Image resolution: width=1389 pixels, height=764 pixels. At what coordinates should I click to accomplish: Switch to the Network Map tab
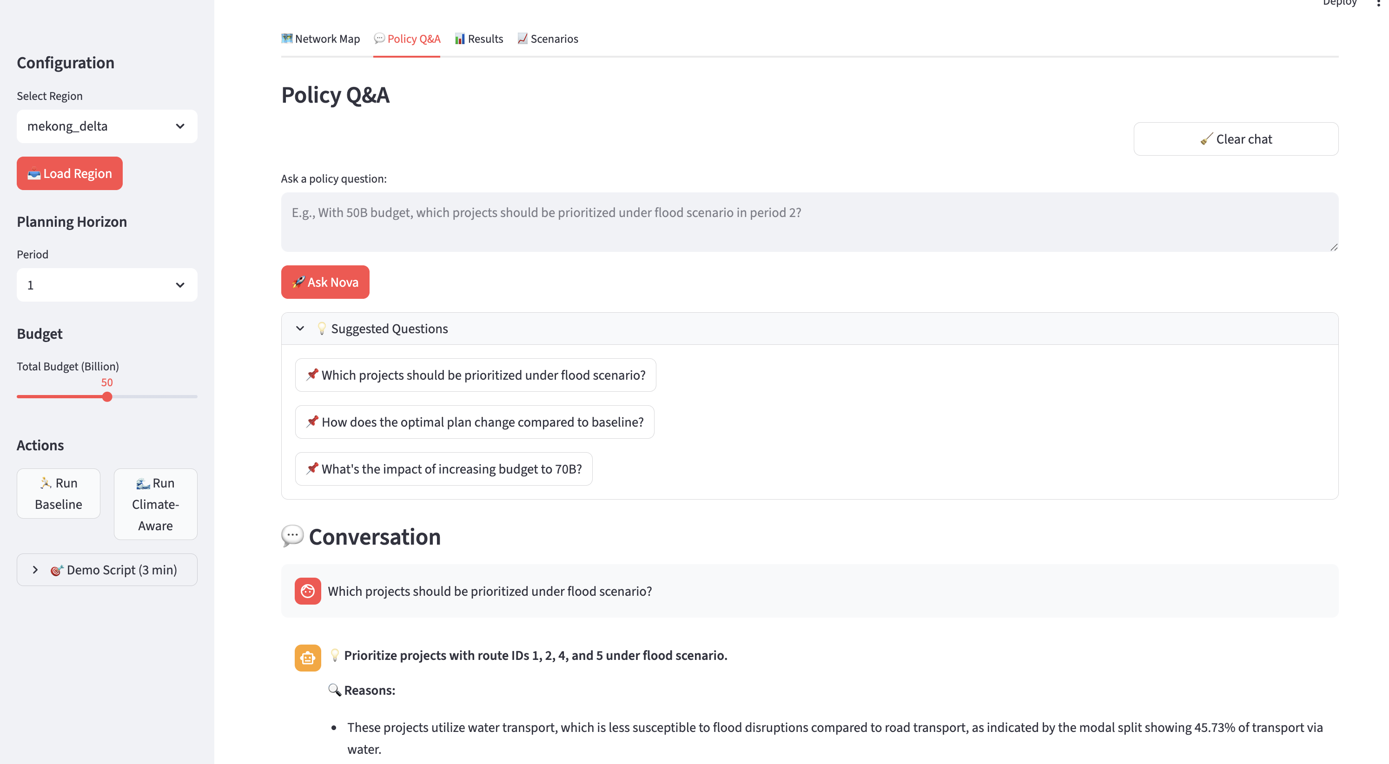[320, 39]
